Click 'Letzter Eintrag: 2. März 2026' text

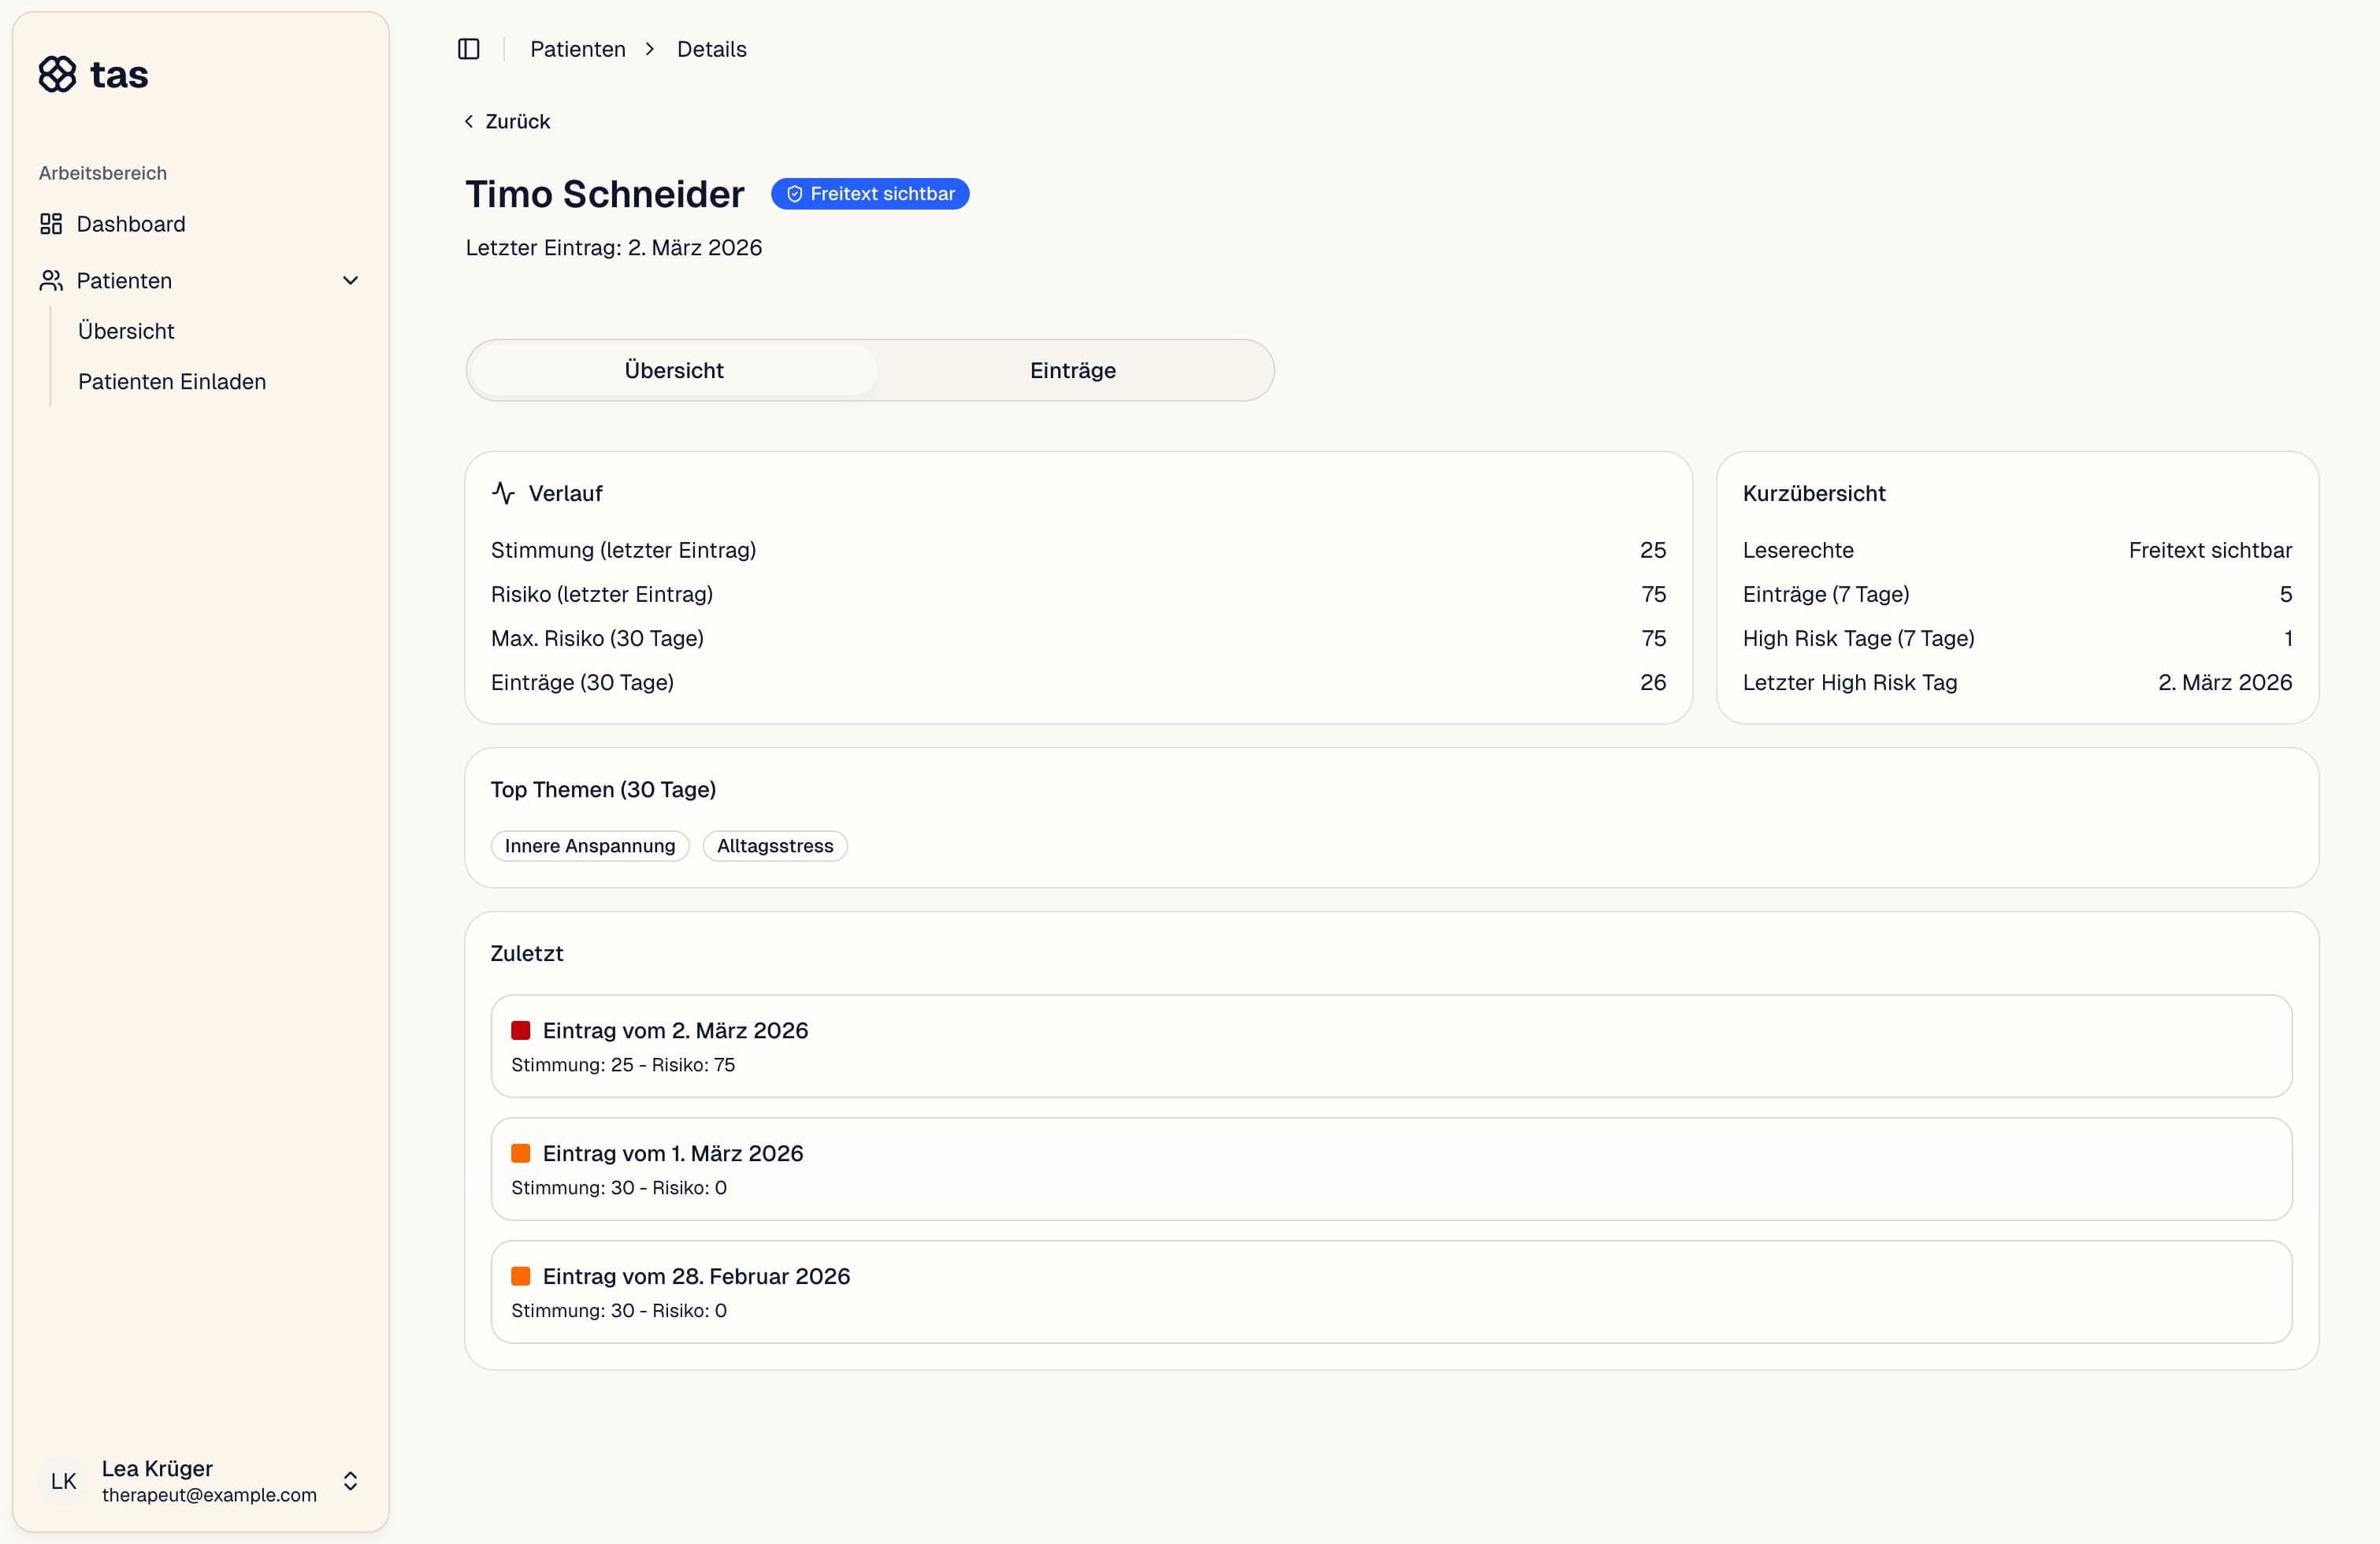point(614,248)
